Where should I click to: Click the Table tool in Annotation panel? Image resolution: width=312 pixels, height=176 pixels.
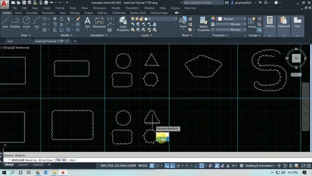tap(110, 30)
